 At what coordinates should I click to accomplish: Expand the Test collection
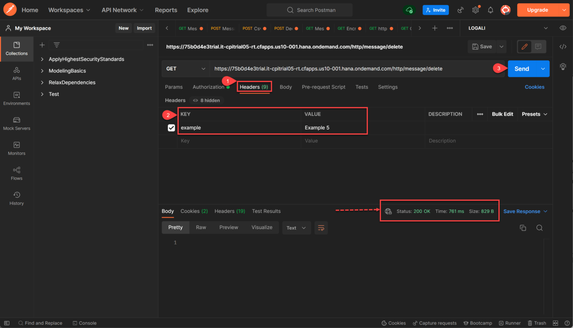click(42, 94)
